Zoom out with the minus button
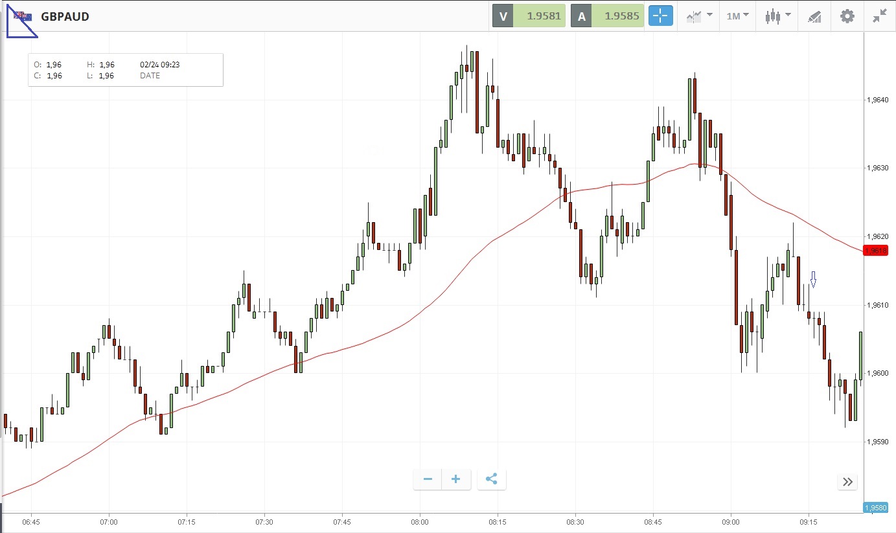896x533 pixels. coord(428,479)
